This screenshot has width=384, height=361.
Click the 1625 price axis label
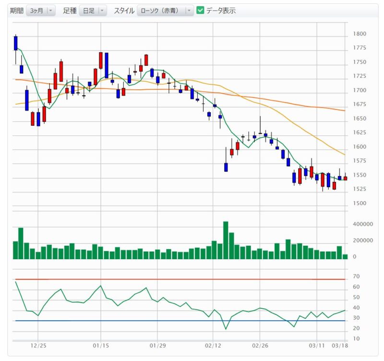pyautogui.click(x=360, y=132)
